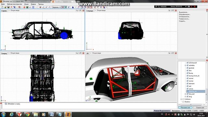Click zoom magnifier icon in 3D viewport
The width and height of the screenshot is (208, 117).
169,53
